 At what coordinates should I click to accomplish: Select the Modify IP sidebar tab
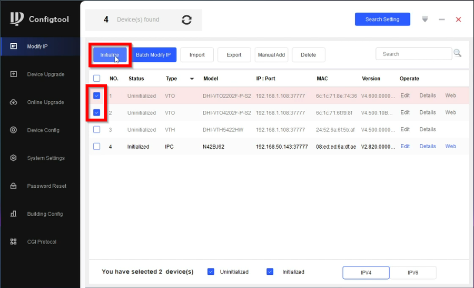40,46
